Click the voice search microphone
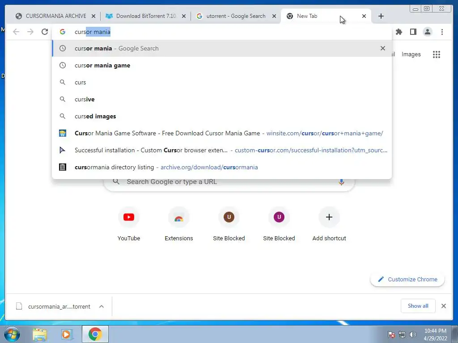This screenshot has height=343, width=458. (341, 182)
